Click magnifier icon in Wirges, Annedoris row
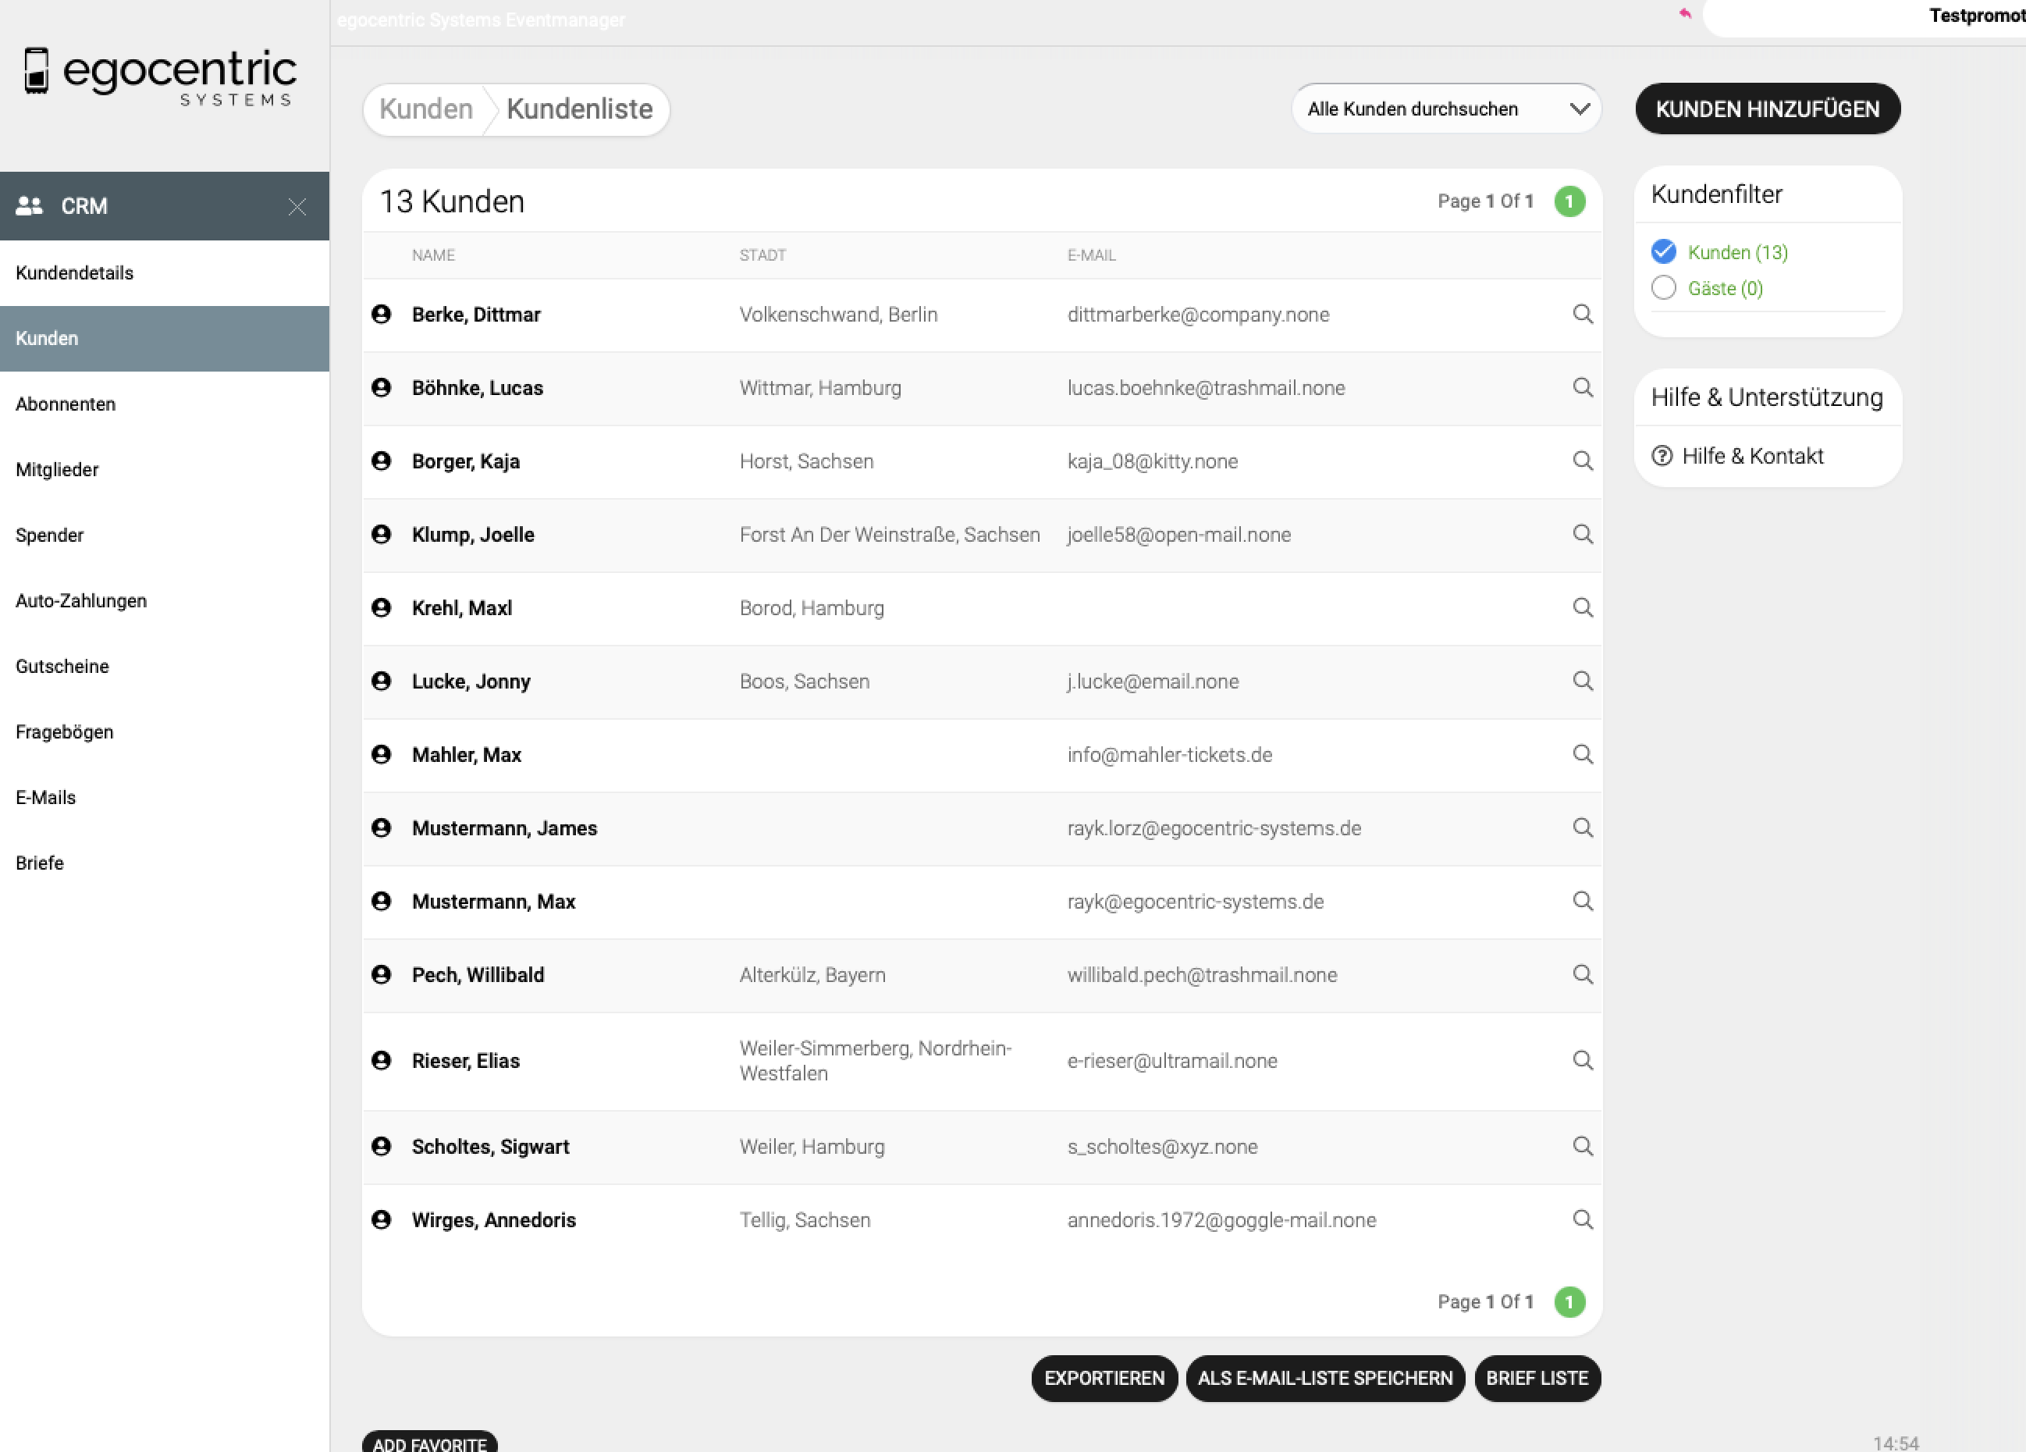The height and width of the screenshot is (1452, 2026). [x=1582, y=1219]
